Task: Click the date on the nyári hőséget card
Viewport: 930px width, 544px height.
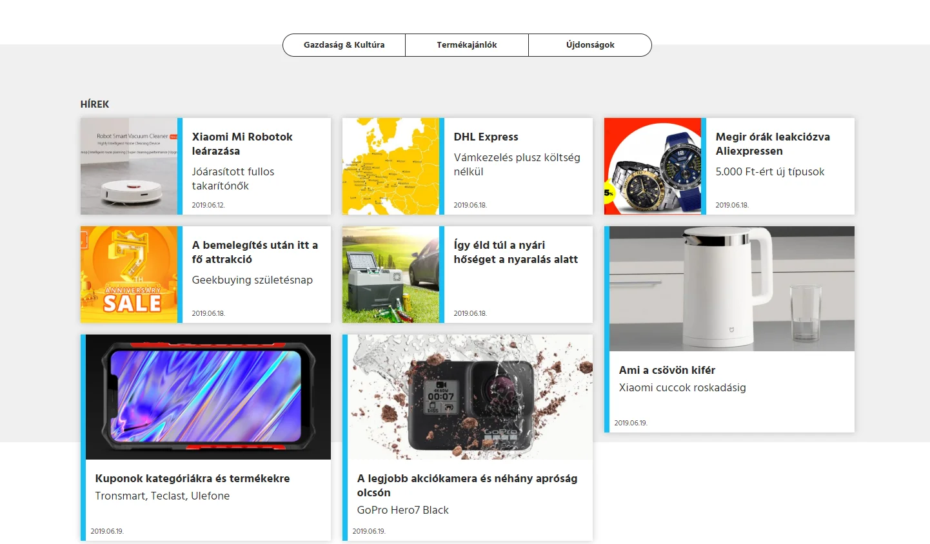Action: pos(470,313)
